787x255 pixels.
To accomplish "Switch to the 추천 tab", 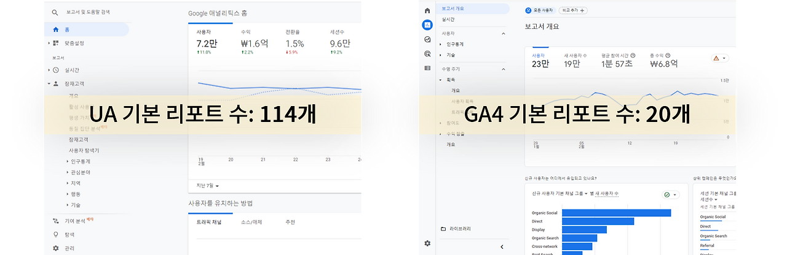I will pyautogui.click(x=290, y=221).
